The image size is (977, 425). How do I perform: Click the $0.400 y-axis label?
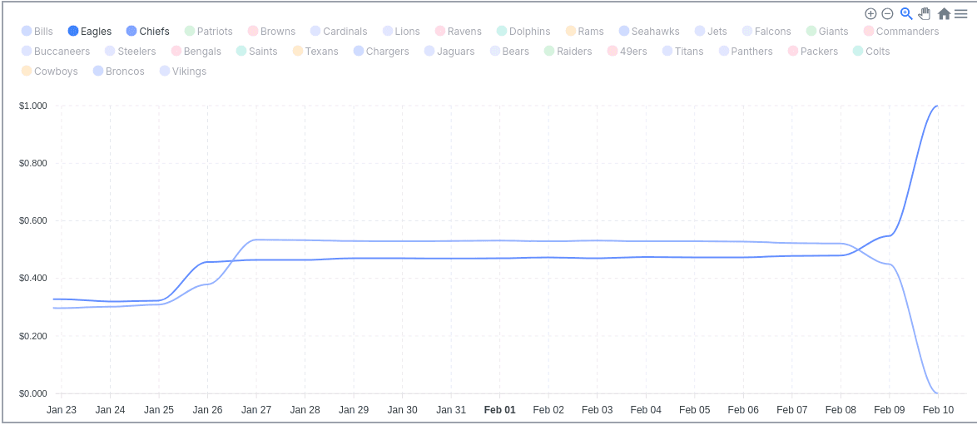click(33, 278)
